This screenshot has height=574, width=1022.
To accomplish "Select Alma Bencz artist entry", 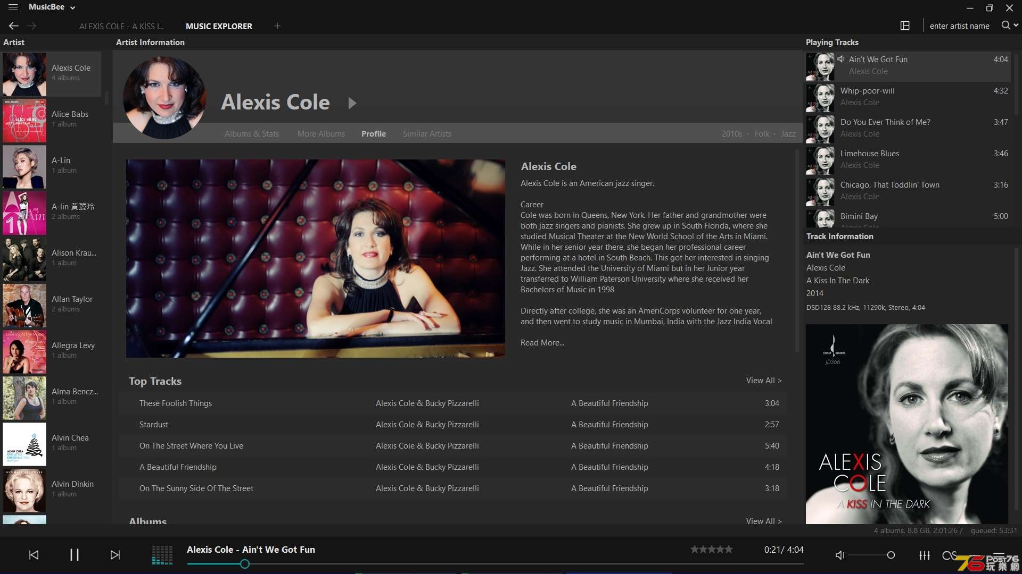I will pyautogui.click(x=52, y=398).
